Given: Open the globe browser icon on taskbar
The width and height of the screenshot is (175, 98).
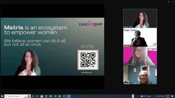Looking at the screenshot, I should coord(60,96).
